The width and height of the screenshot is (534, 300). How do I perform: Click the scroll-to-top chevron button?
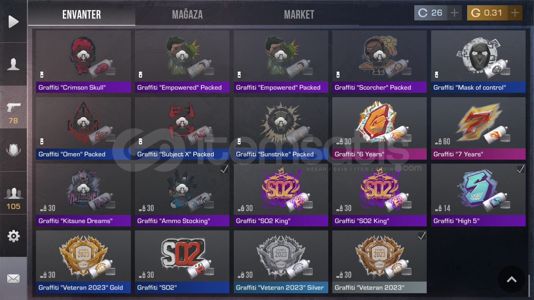coord(512,279)
